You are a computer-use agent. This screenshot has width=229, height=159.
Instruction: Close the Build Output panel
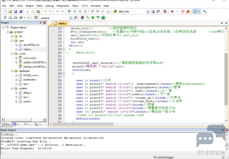click(x=227, y=130)
